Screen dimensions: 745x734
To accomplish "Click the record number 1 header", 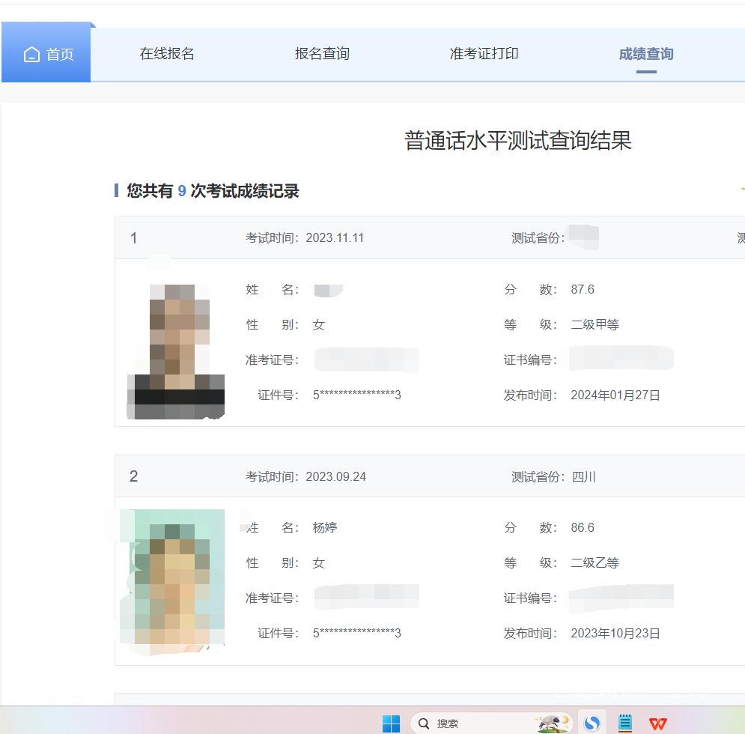I will pyautogui.click(x=134, y=237).
